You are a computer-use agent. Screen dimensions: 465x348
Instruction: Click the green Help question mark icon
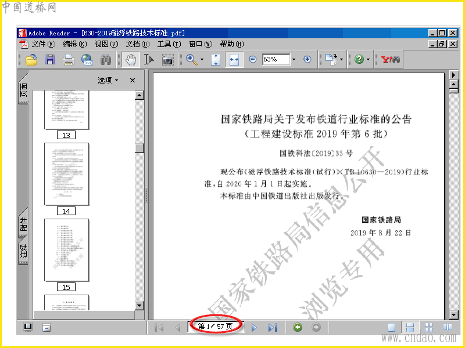point(359,60)
